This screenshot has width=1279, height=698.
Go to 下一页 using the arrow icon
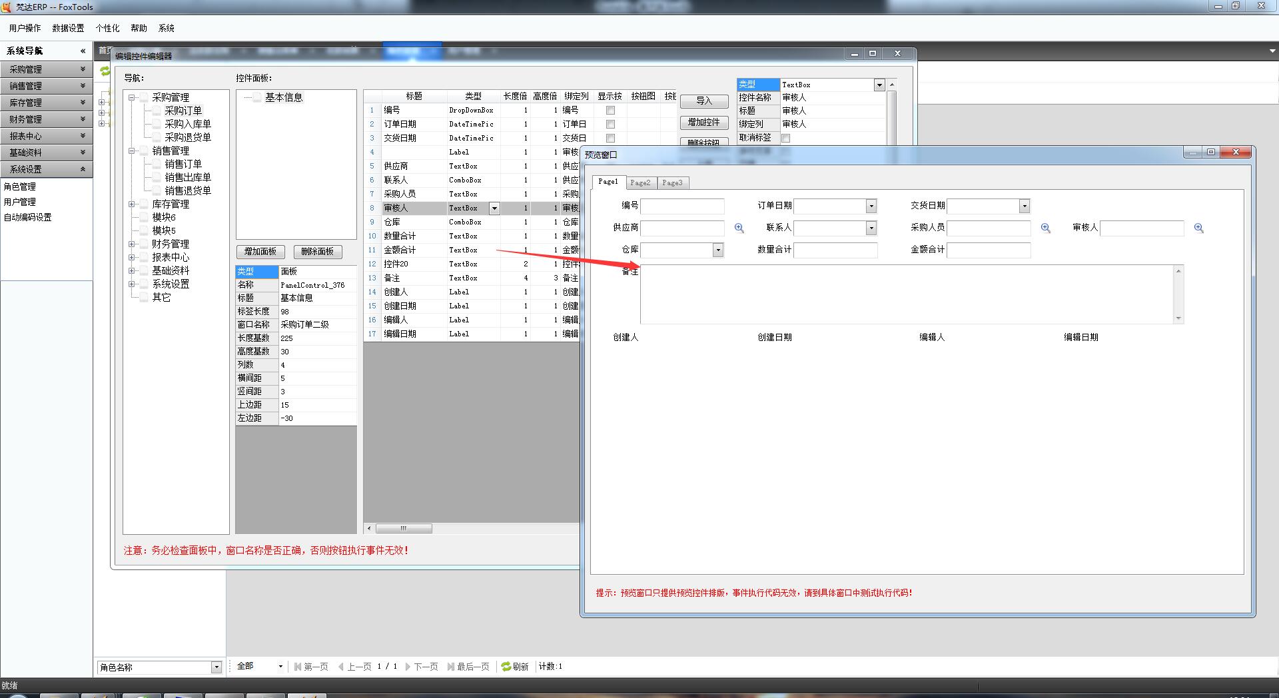point(408,667)
